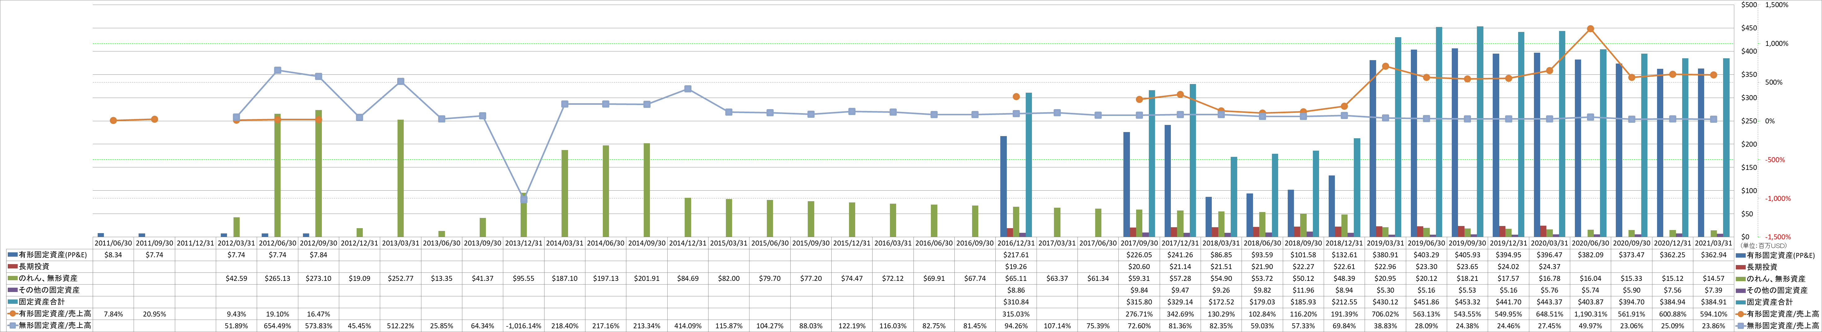Select the 107.14% ratio cell
The image size is (1822, 332).
1057,325
